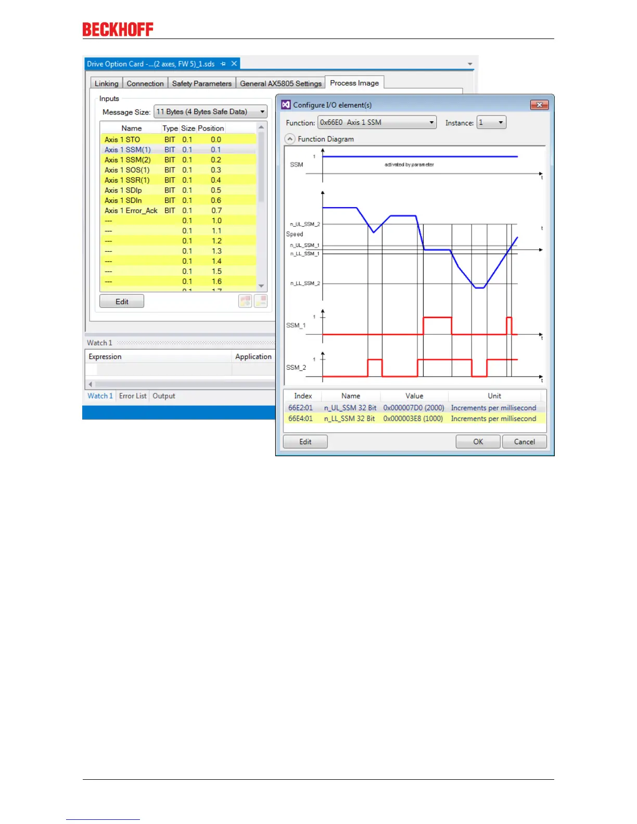
Task: Close the Configure I/O element(s) dialog
Action: pos(539,105)
